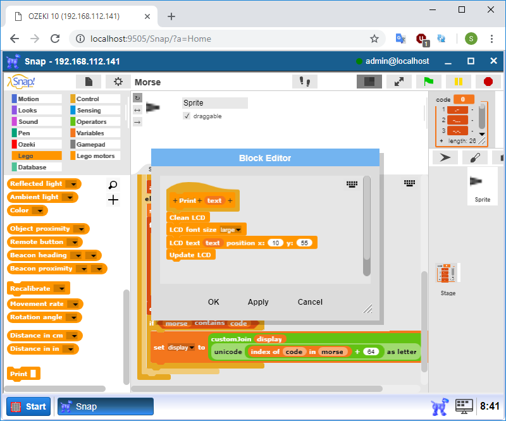The image size is (506, 421).
Task: Make a new block with plus icon
Action: 113,200
